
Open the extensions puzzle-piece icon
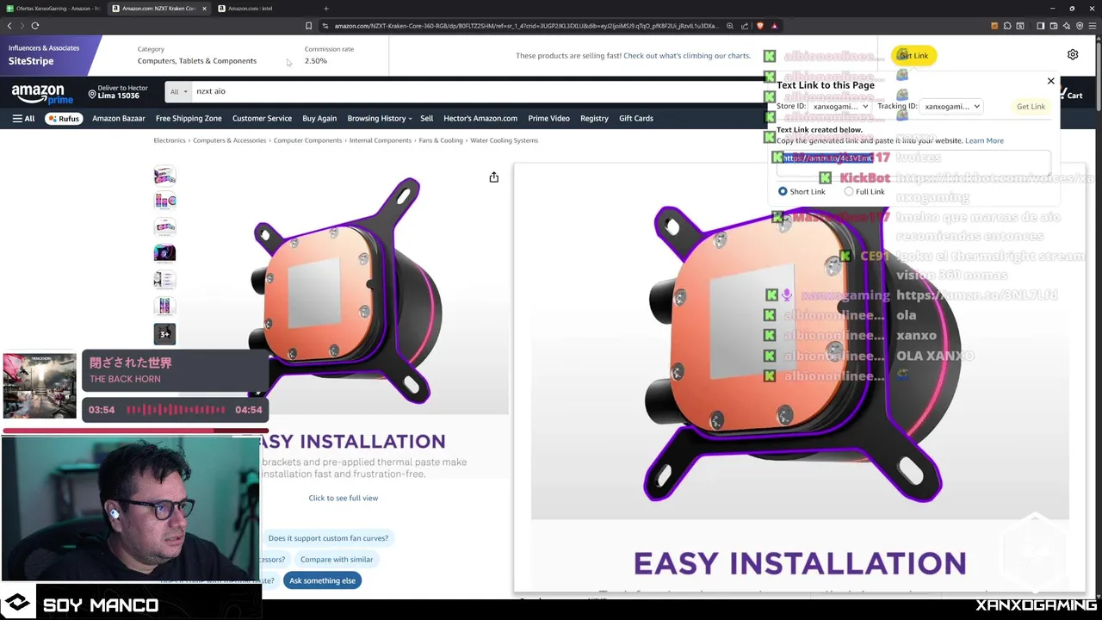click(x=1007, y=26)
